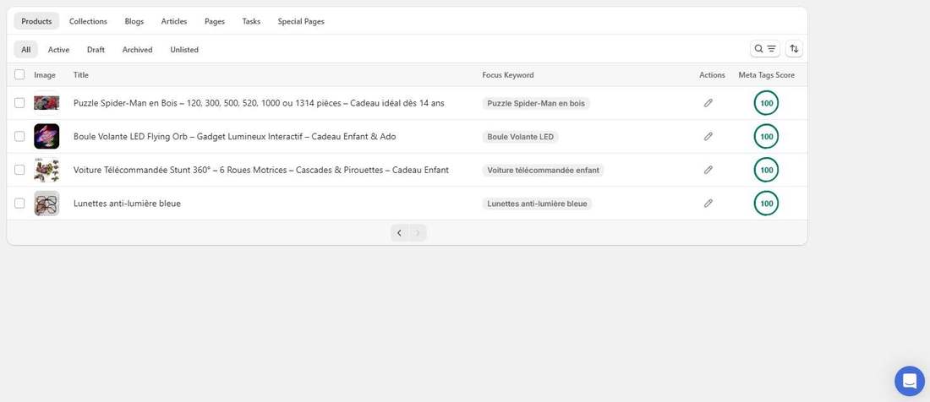The image size is (930, 402).
Task: Filter by All status
Action: coord(26,50)
